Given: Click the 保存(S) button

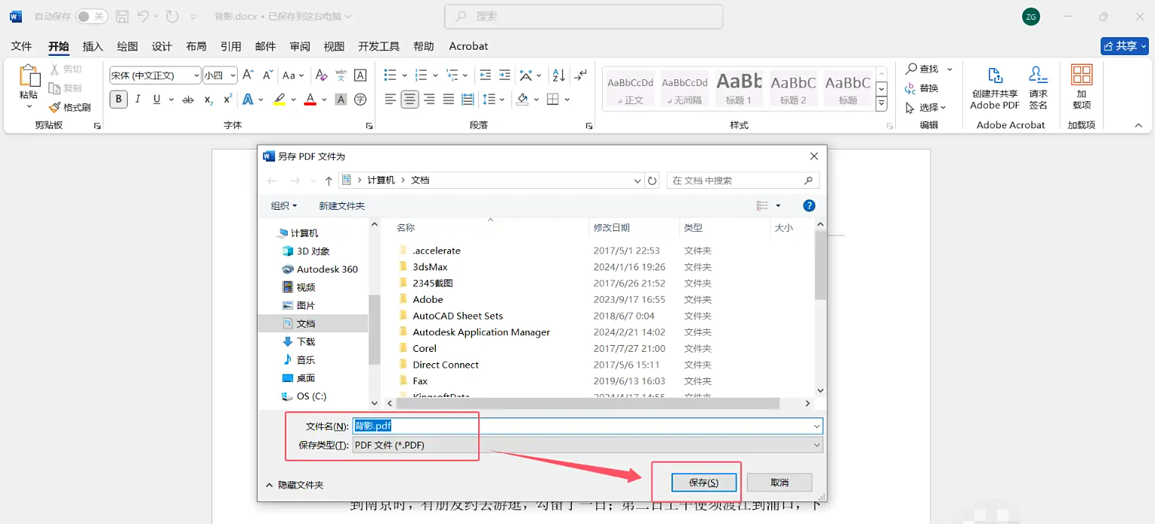Looking at the screenshot, I should click(703, 482).
